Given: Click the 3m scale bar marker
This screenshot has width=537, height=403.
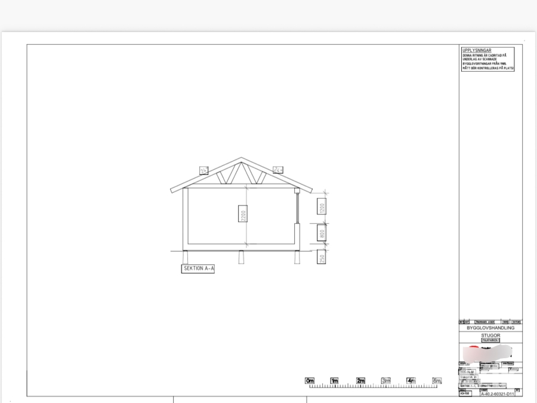Looking at the screenshot, I should coord(386,381).
